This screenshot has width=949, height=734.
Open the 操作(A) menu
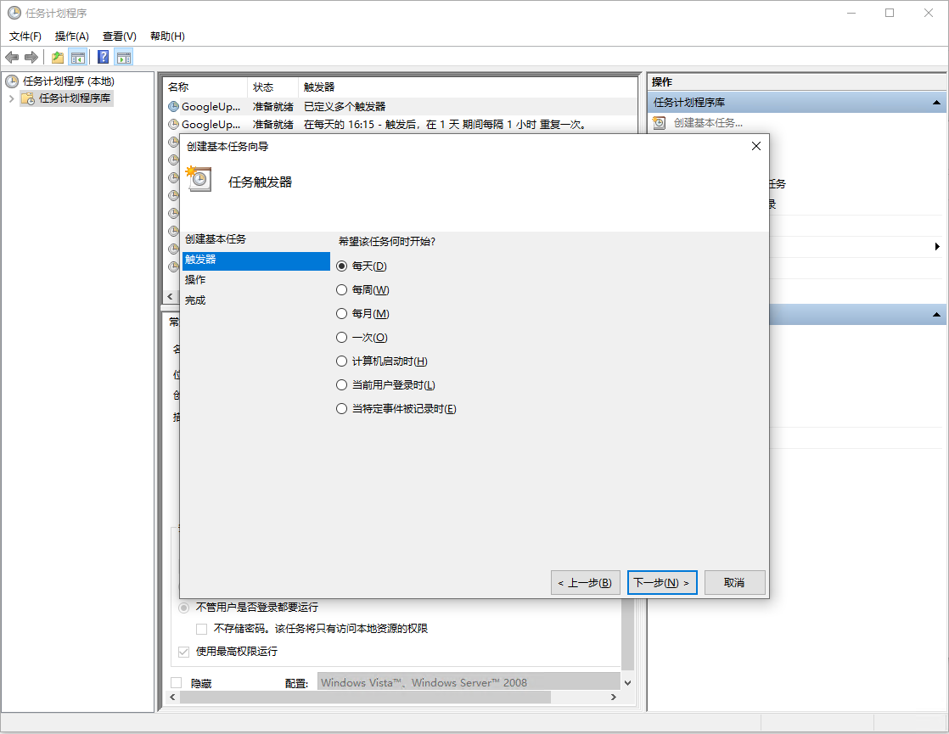(71, 36)
